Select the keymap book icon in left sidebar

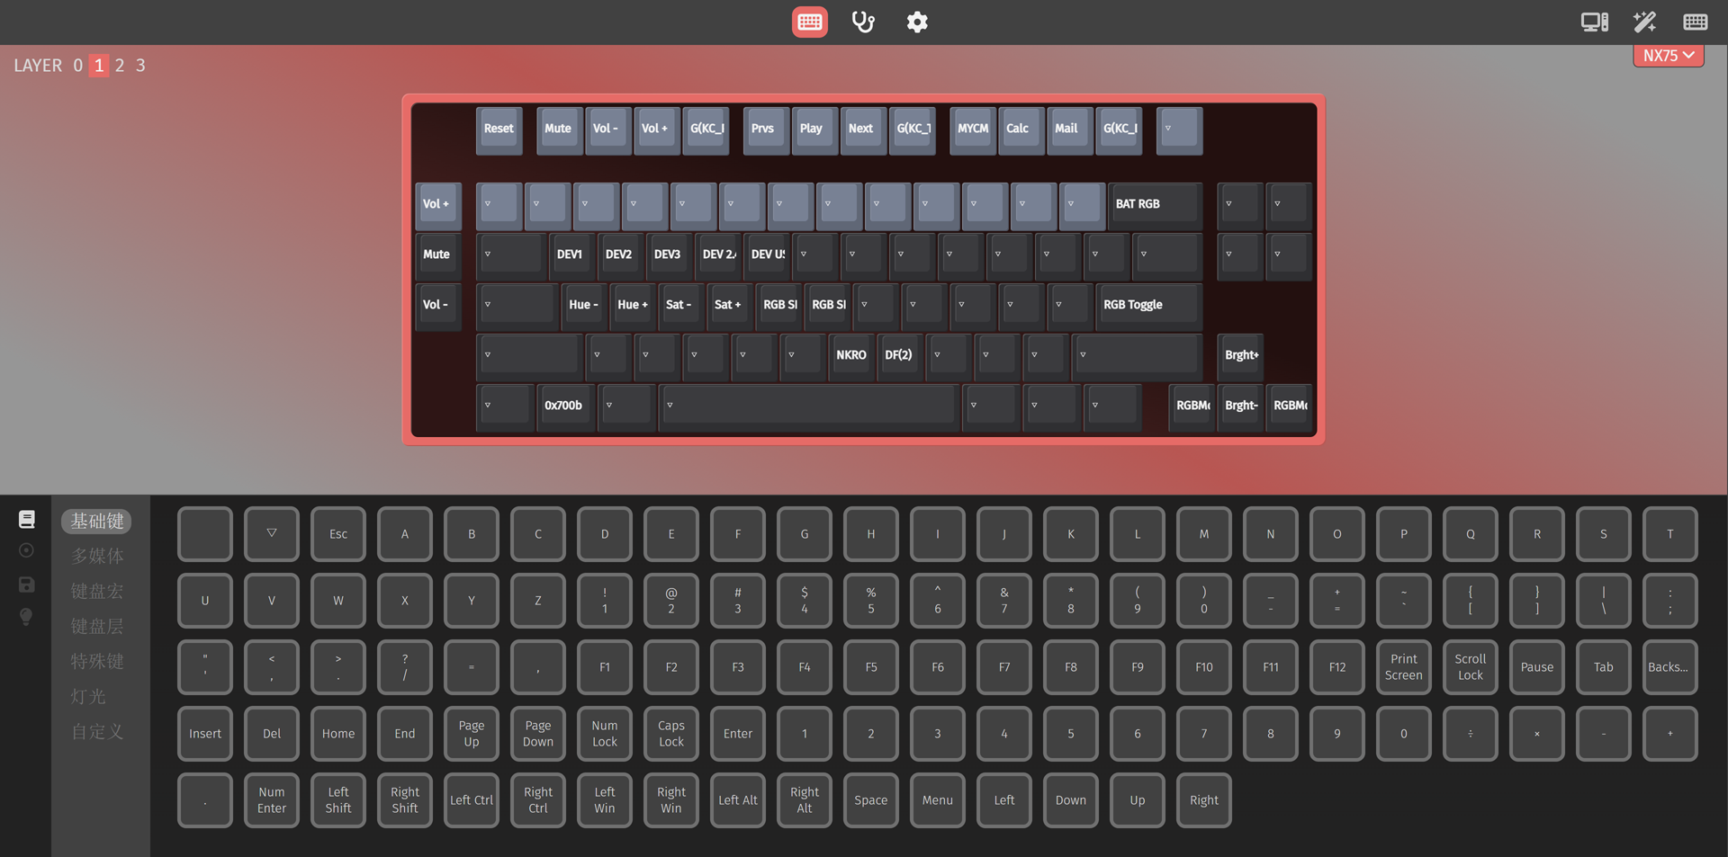click(27, 520)
